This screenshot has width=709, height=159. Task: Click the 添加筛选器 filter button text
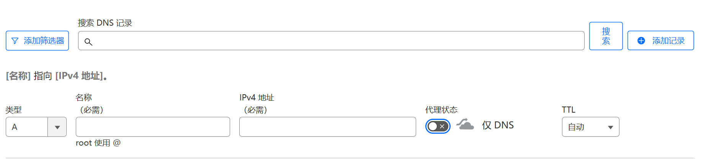44,41
